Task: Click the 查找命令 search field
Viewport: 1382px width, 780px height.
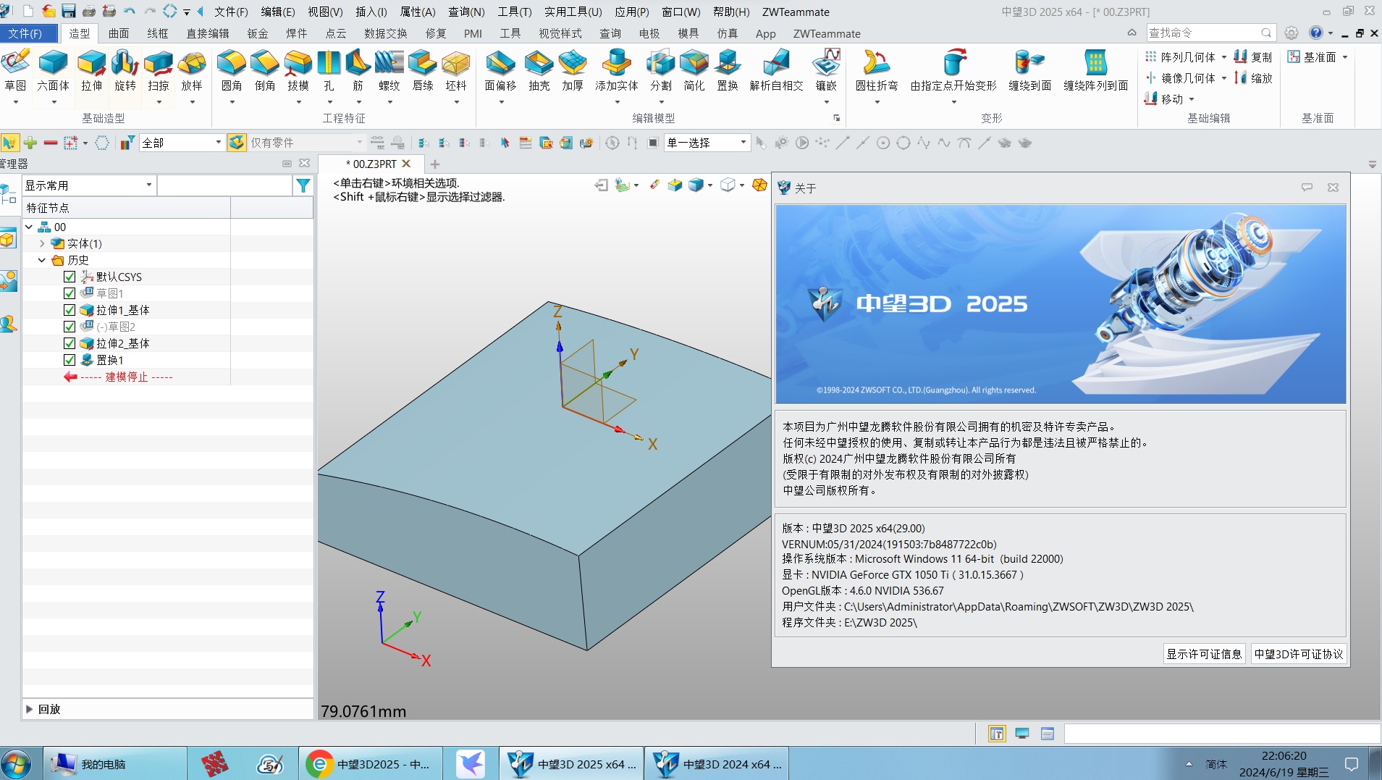Action: click(x=1204, y=33)
